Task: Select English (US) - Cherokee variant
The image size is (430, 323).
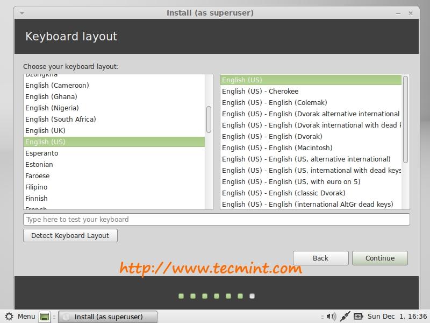Action: pos(311,91)
